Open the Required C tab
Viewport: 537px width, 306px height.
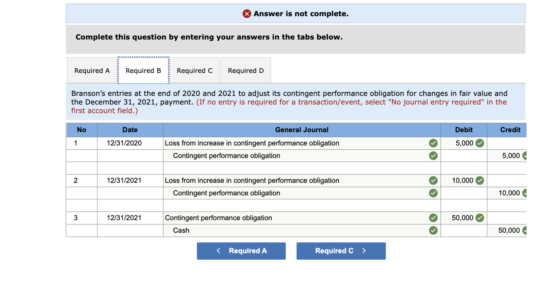click(194, 71)
